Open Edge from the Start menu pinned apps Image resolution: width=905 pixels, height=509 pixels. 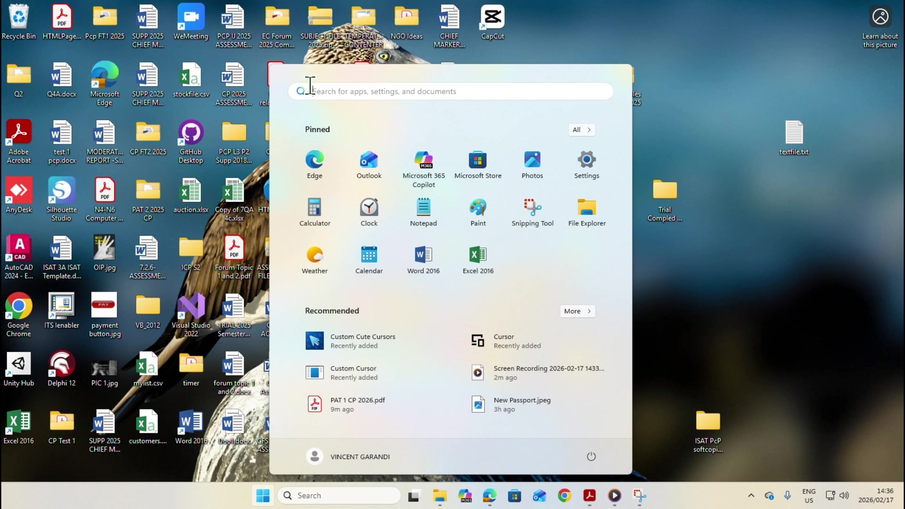(x=314, y=165)
